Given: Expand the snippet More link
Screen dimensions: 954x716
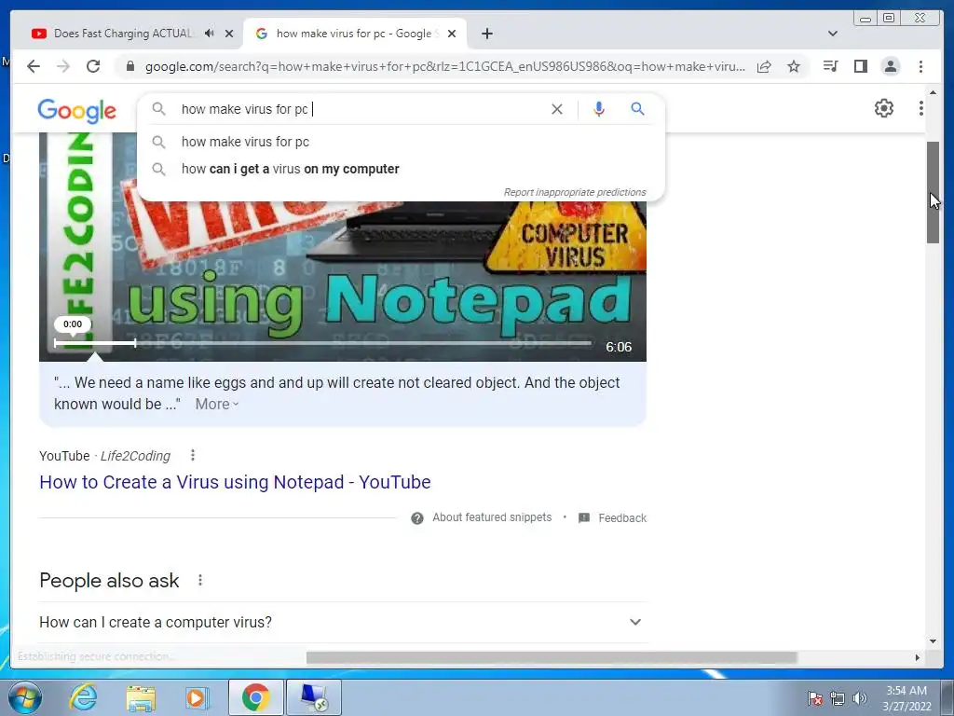Looking at the screenshot, I should tap(216, 404).
